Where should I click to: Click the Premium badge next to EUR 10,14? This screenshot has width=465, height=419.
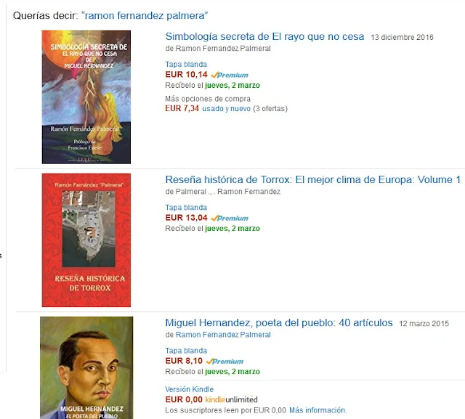230,75
